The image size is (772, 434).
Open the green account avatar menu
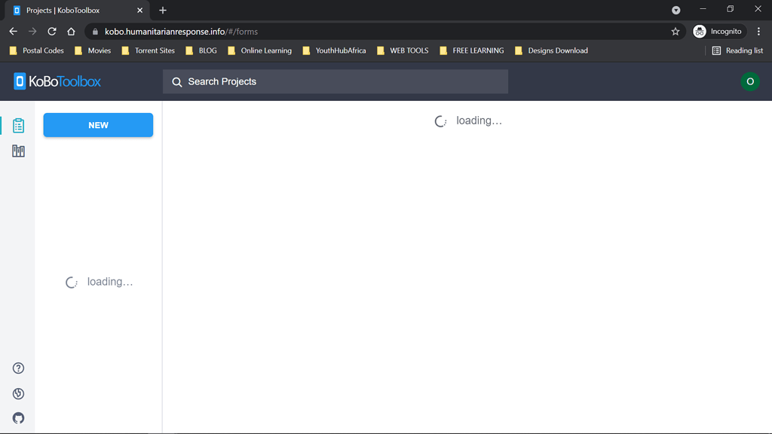[749, 81]
